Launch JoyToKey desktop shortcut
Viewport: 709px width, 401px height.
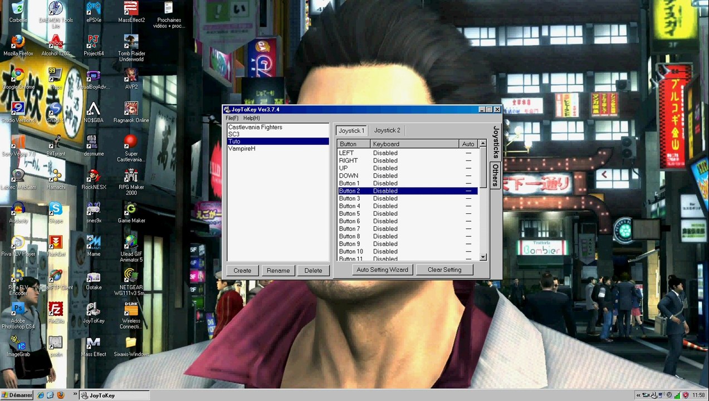coord(94,312)
